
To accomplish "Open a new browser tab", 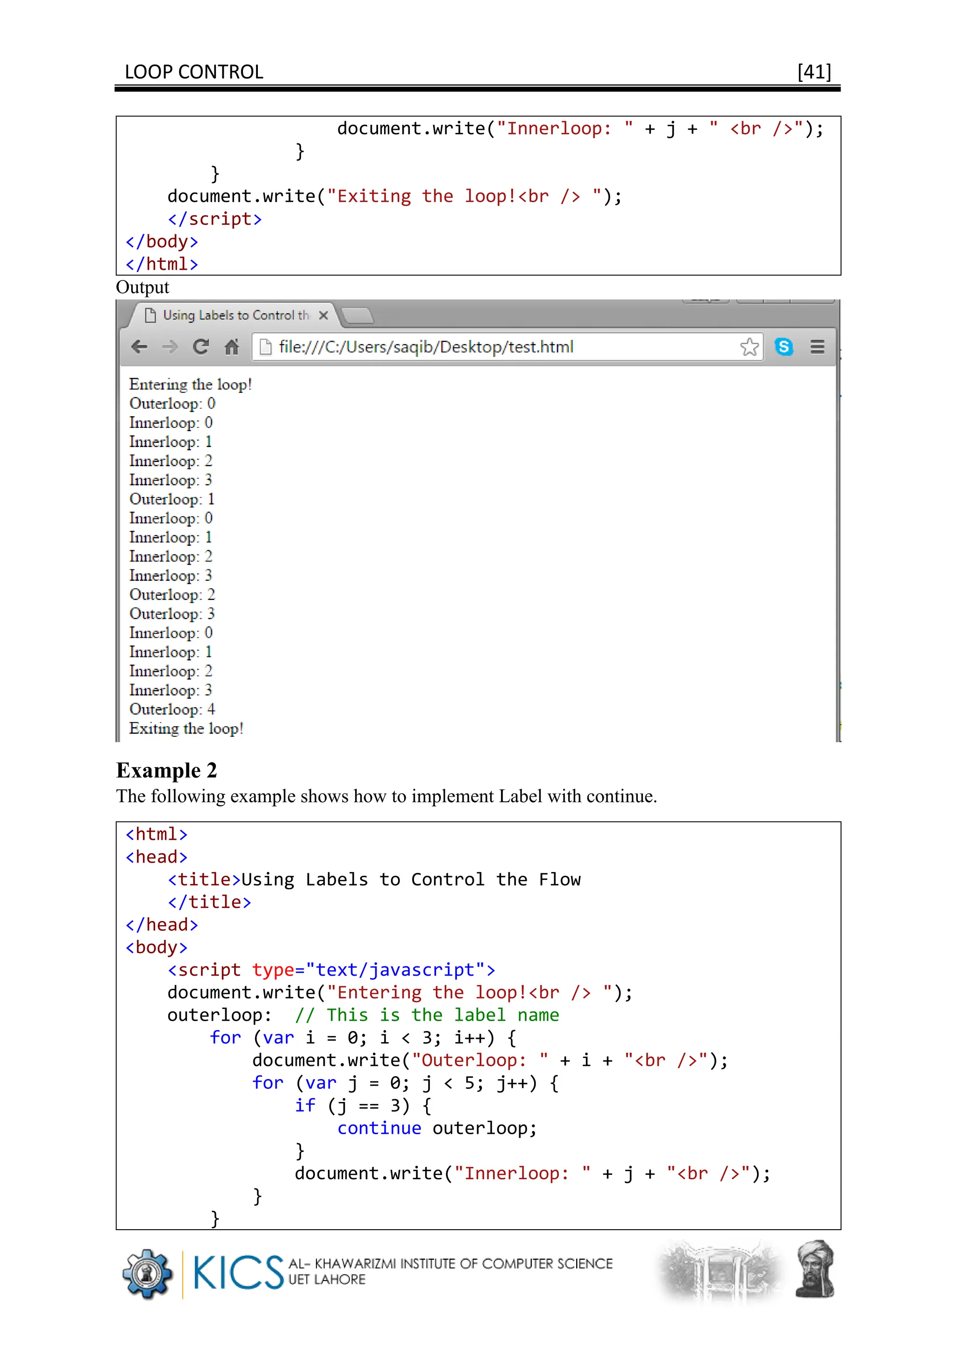I will tap(357, 316).
